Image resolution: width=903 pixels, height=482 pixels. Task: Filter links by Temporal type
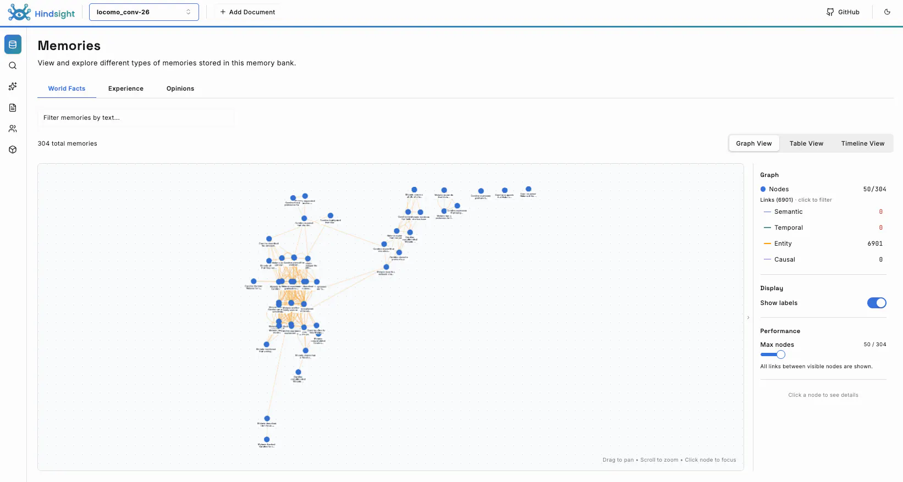pyautogui.click(x=823, y=228)
